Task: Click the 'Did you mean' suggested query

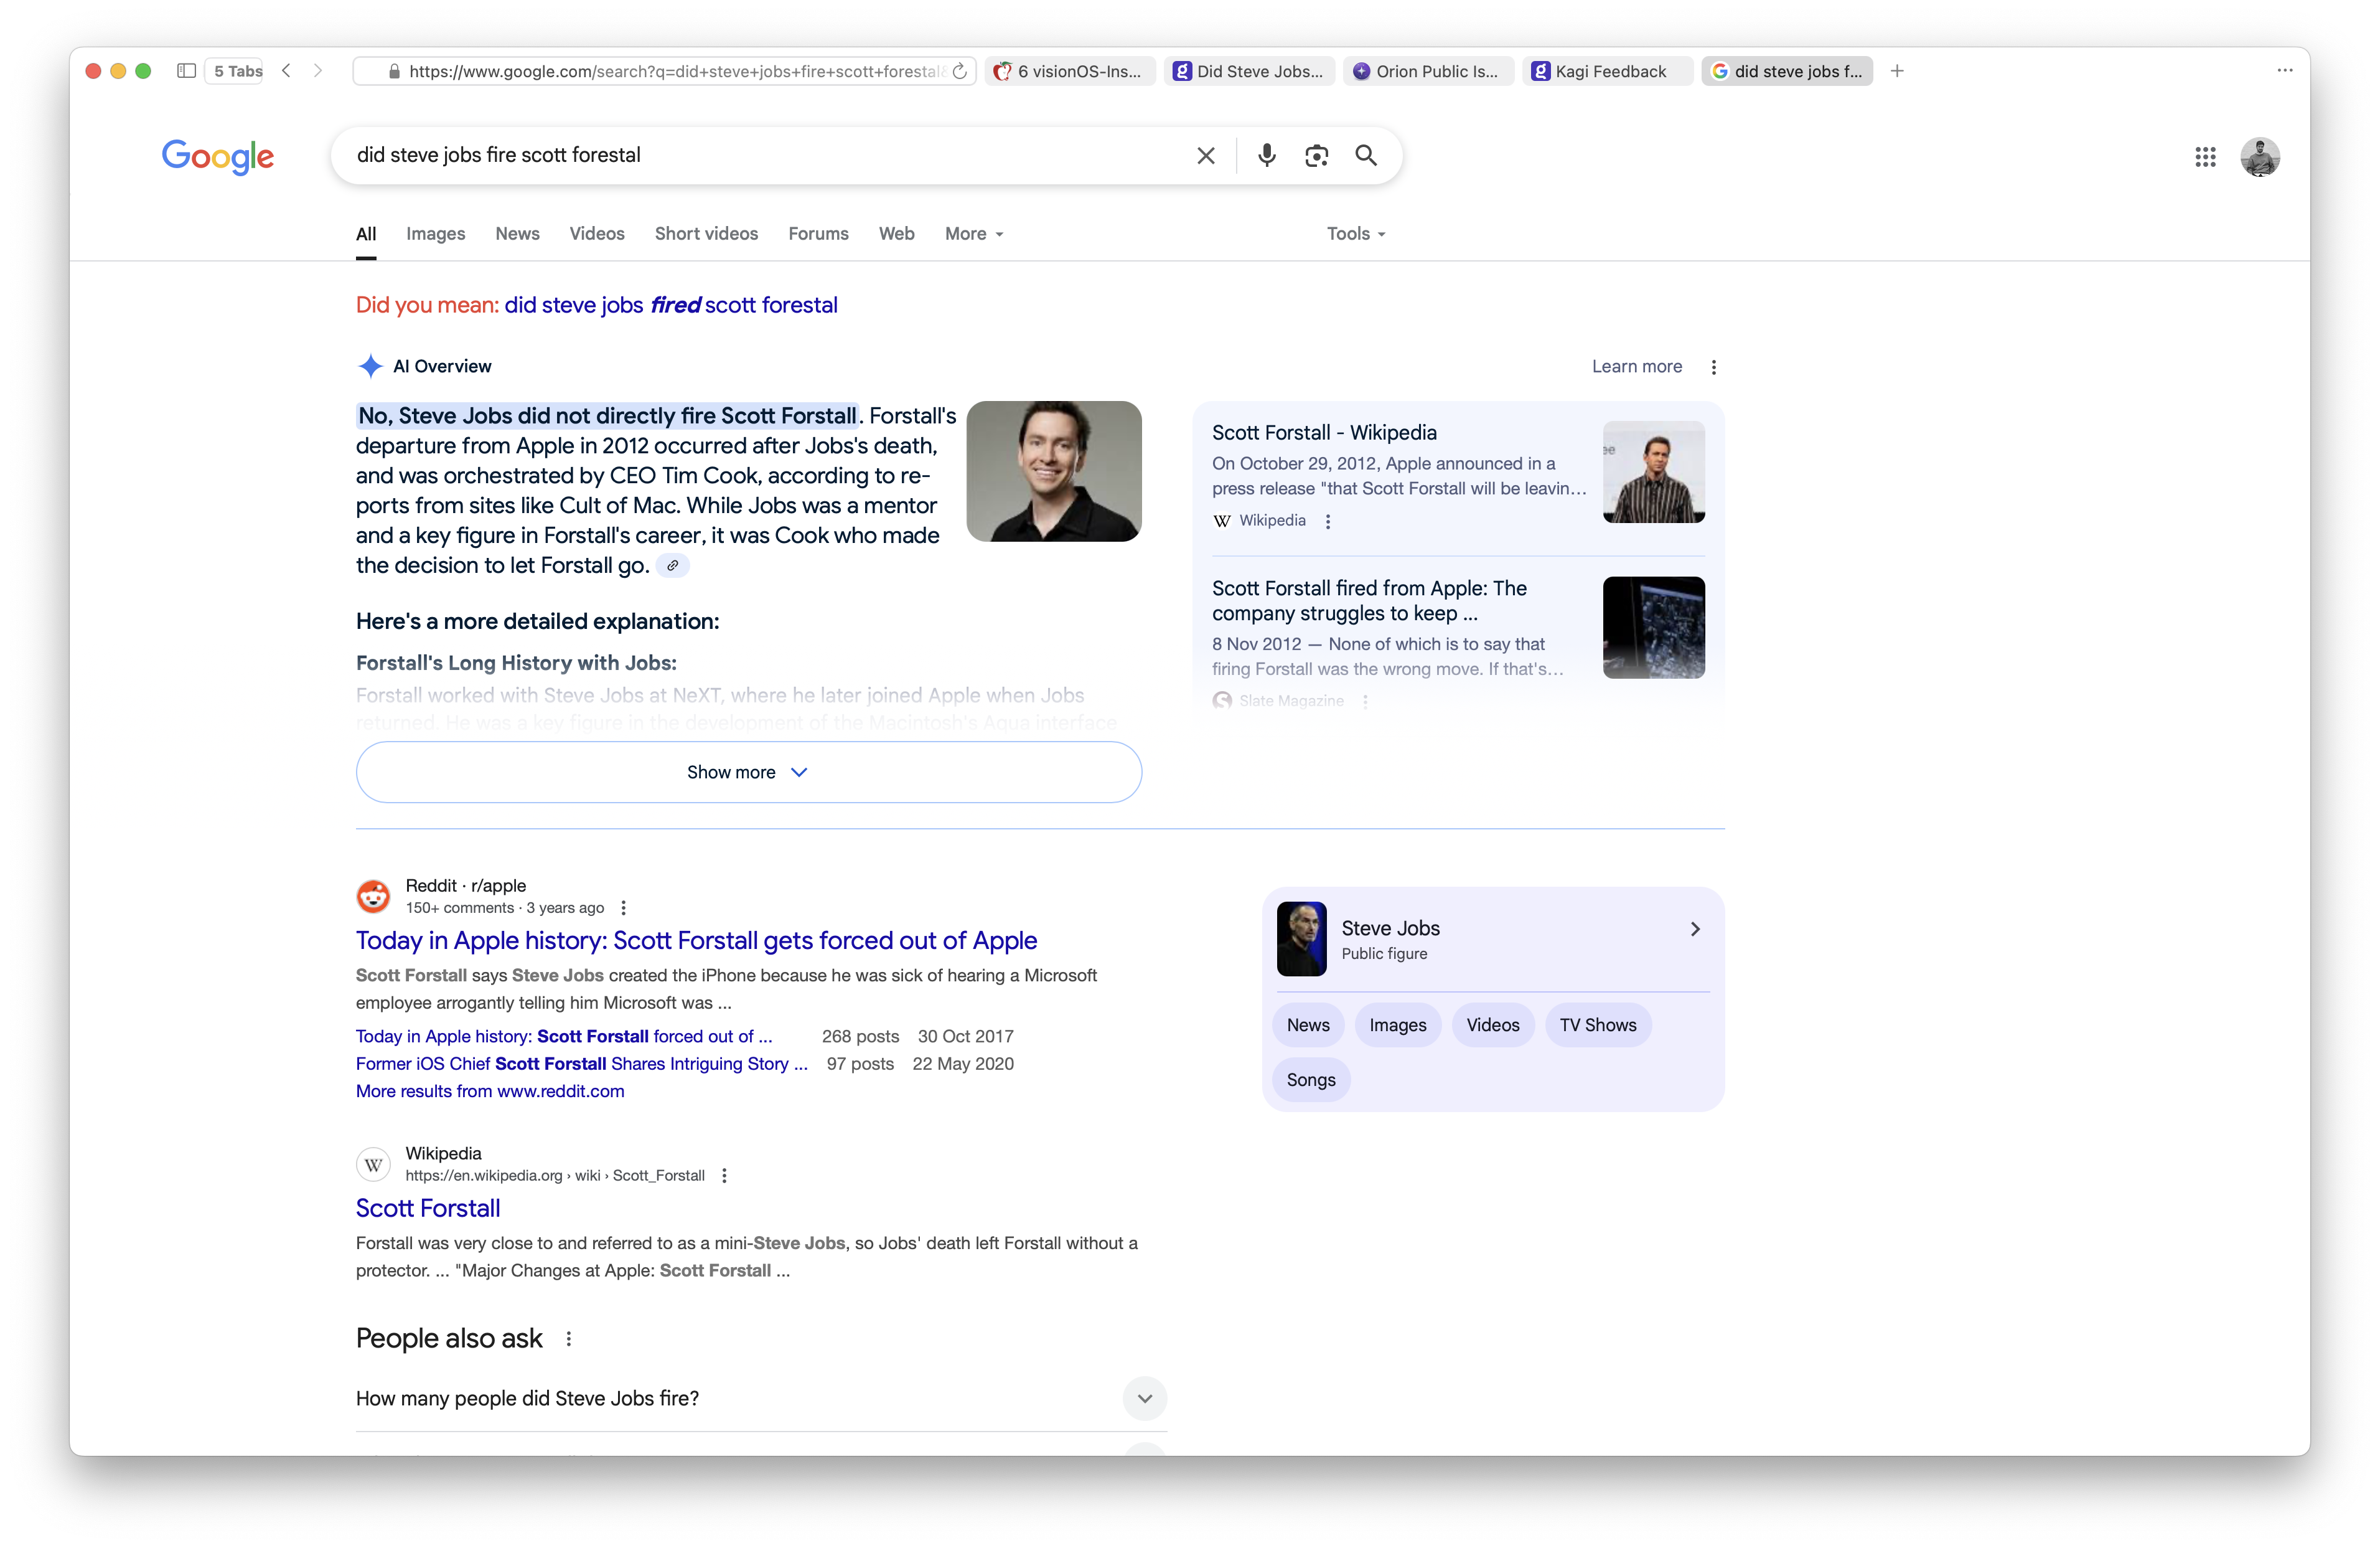Action: coord(670,305)
